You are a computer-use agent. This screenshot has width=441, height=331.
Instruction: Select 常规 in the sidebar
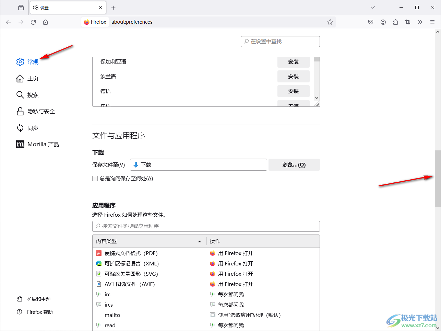point(27,62)
